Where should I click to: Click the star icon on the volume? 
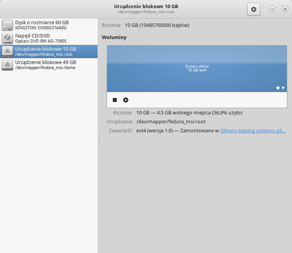click(x=278, y=88)
